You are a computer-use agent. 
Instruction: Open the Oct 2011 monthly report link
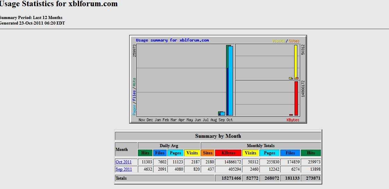[124, 162]
